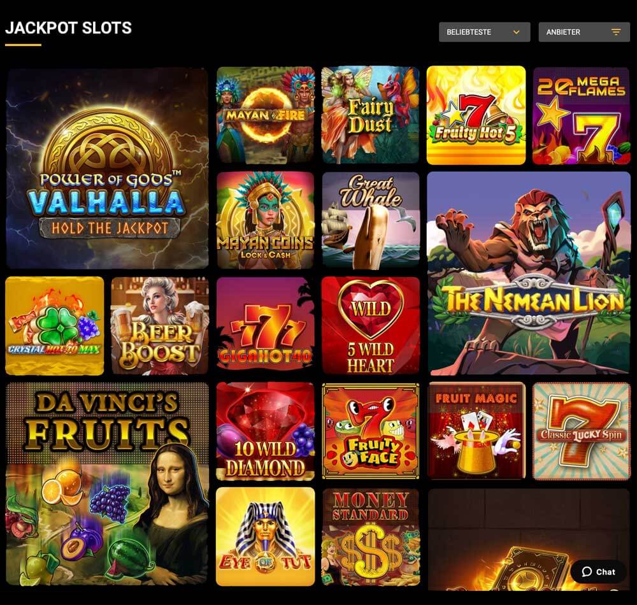The height and width of the screenshot is (605, 637).
Task: Open Crystal Hot 40 Max slot
Action: pos(54,325)
